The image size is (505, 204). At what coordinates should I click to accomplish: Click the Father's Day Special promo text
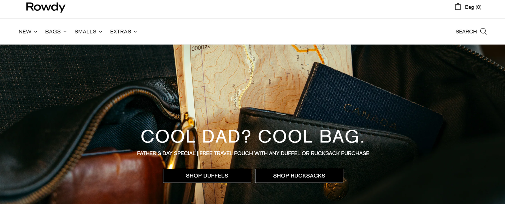(253, 153)
